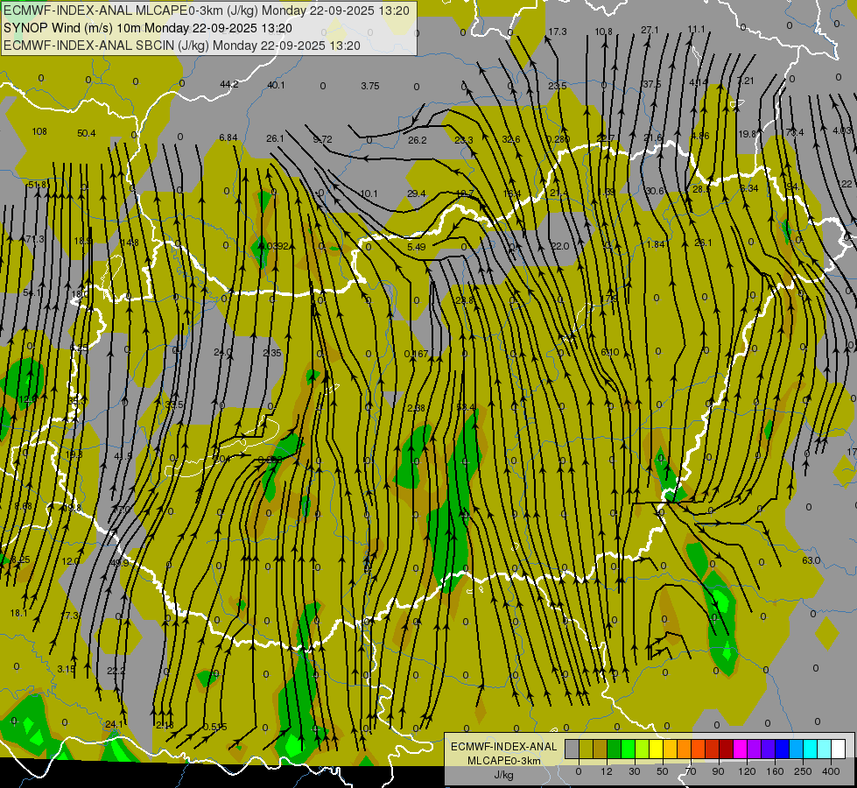Pick the pure blue swatch after 160
The width and height of the screenshot is (857, 788).
(783, 749)
